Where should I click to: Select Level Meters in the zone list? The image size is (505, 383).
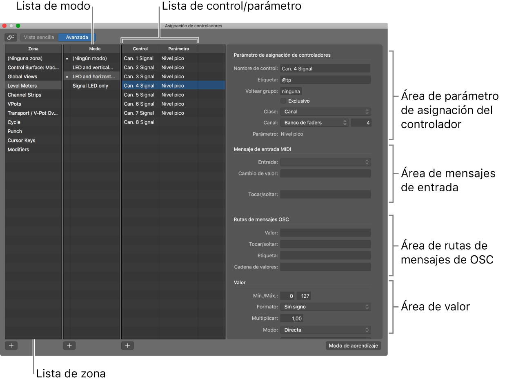(x=22, y=86)
